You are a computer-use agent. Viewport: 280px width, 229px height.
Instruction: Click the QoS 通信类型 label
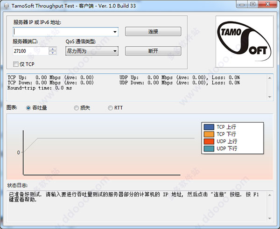(x=81, y=42)
